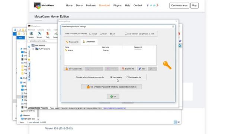Image resolution: width=238 pixels, height=134 pixels.
Task: Click the Quick connect input field
Action: pyautogui.click(x=43, y=41)
